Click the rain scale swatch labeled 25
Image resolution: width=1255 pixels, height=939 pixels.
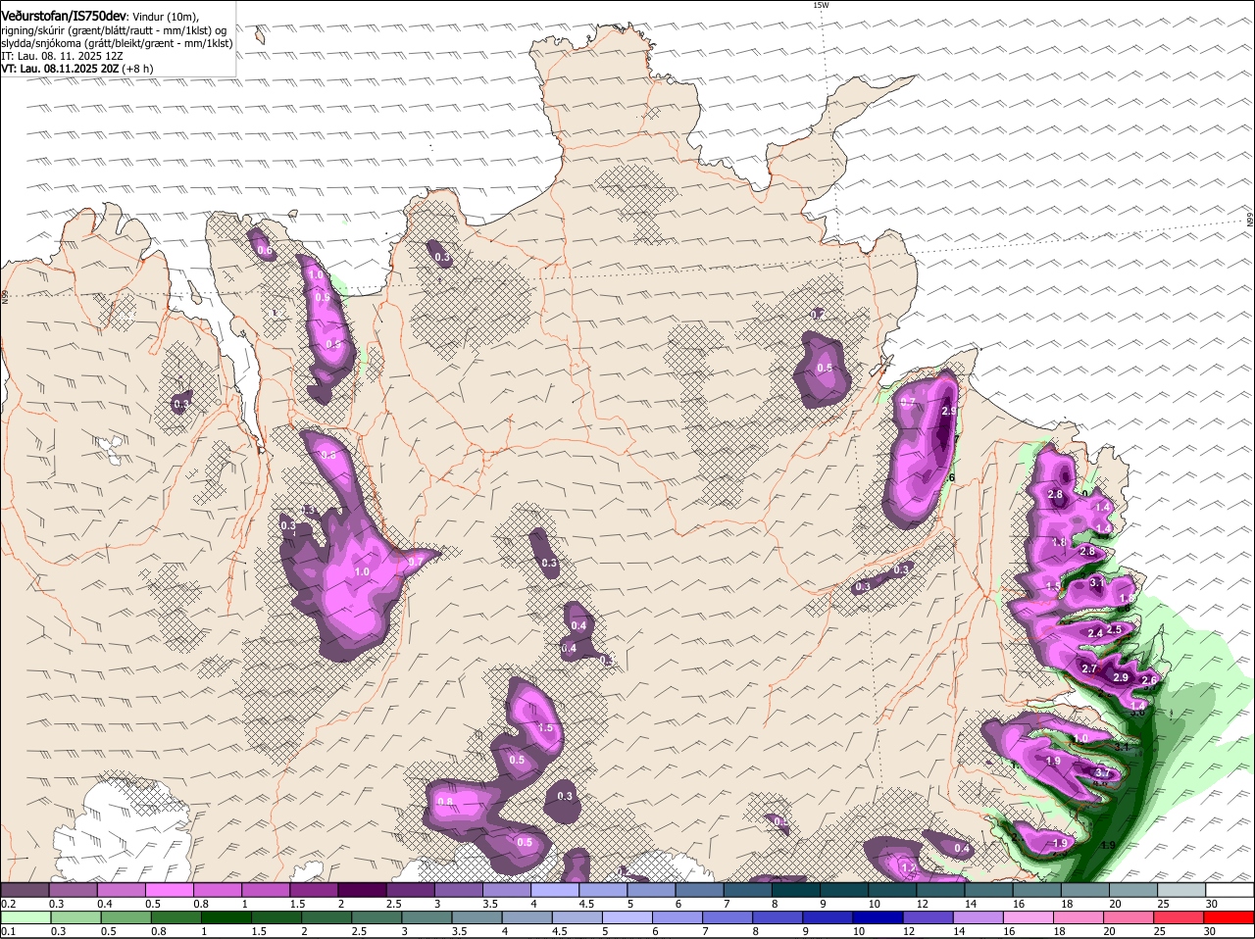1179,917
